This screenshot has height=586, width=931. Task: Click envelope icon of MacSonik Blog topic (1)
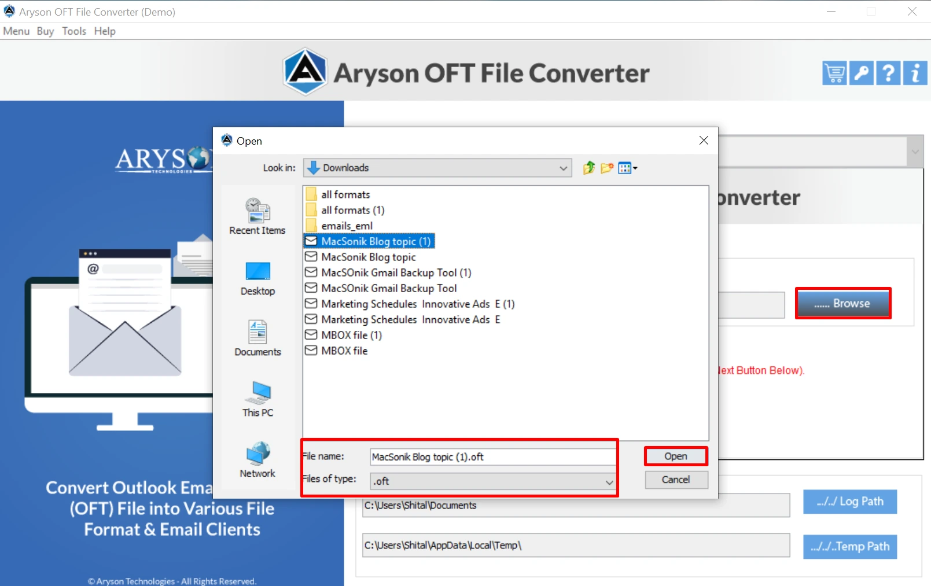311,241
